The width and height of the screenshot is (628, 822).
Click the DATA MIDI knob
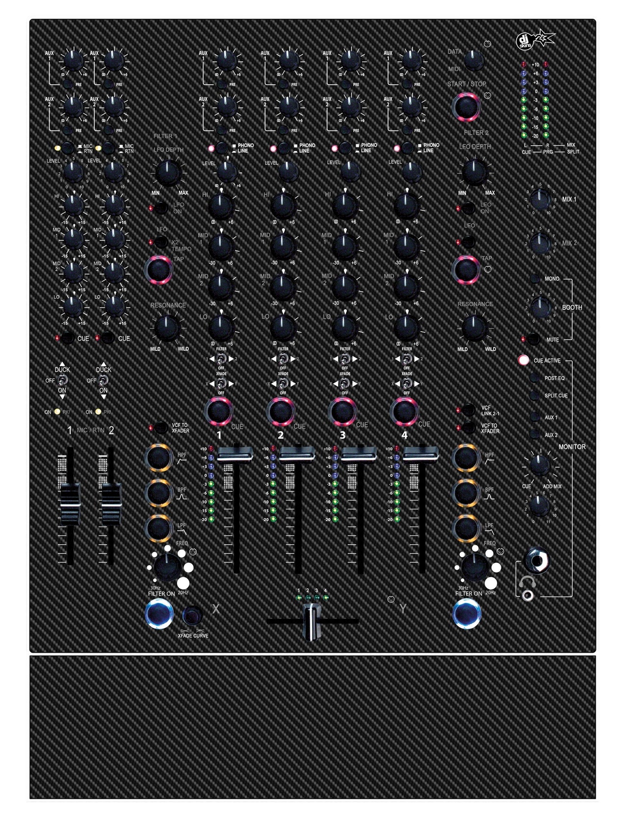pos(473,60)
